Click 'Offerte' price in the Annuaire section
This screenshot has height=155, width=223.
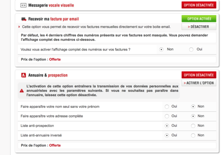click(55, 145)
